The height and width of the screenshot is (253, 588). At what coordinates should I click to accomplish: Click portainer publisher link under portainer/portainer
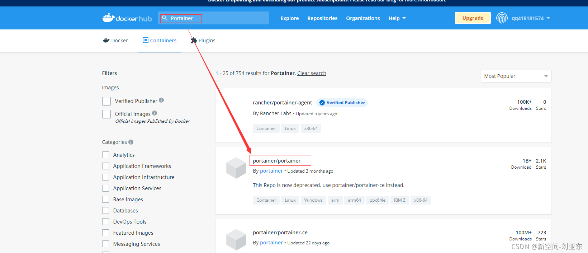271,171
